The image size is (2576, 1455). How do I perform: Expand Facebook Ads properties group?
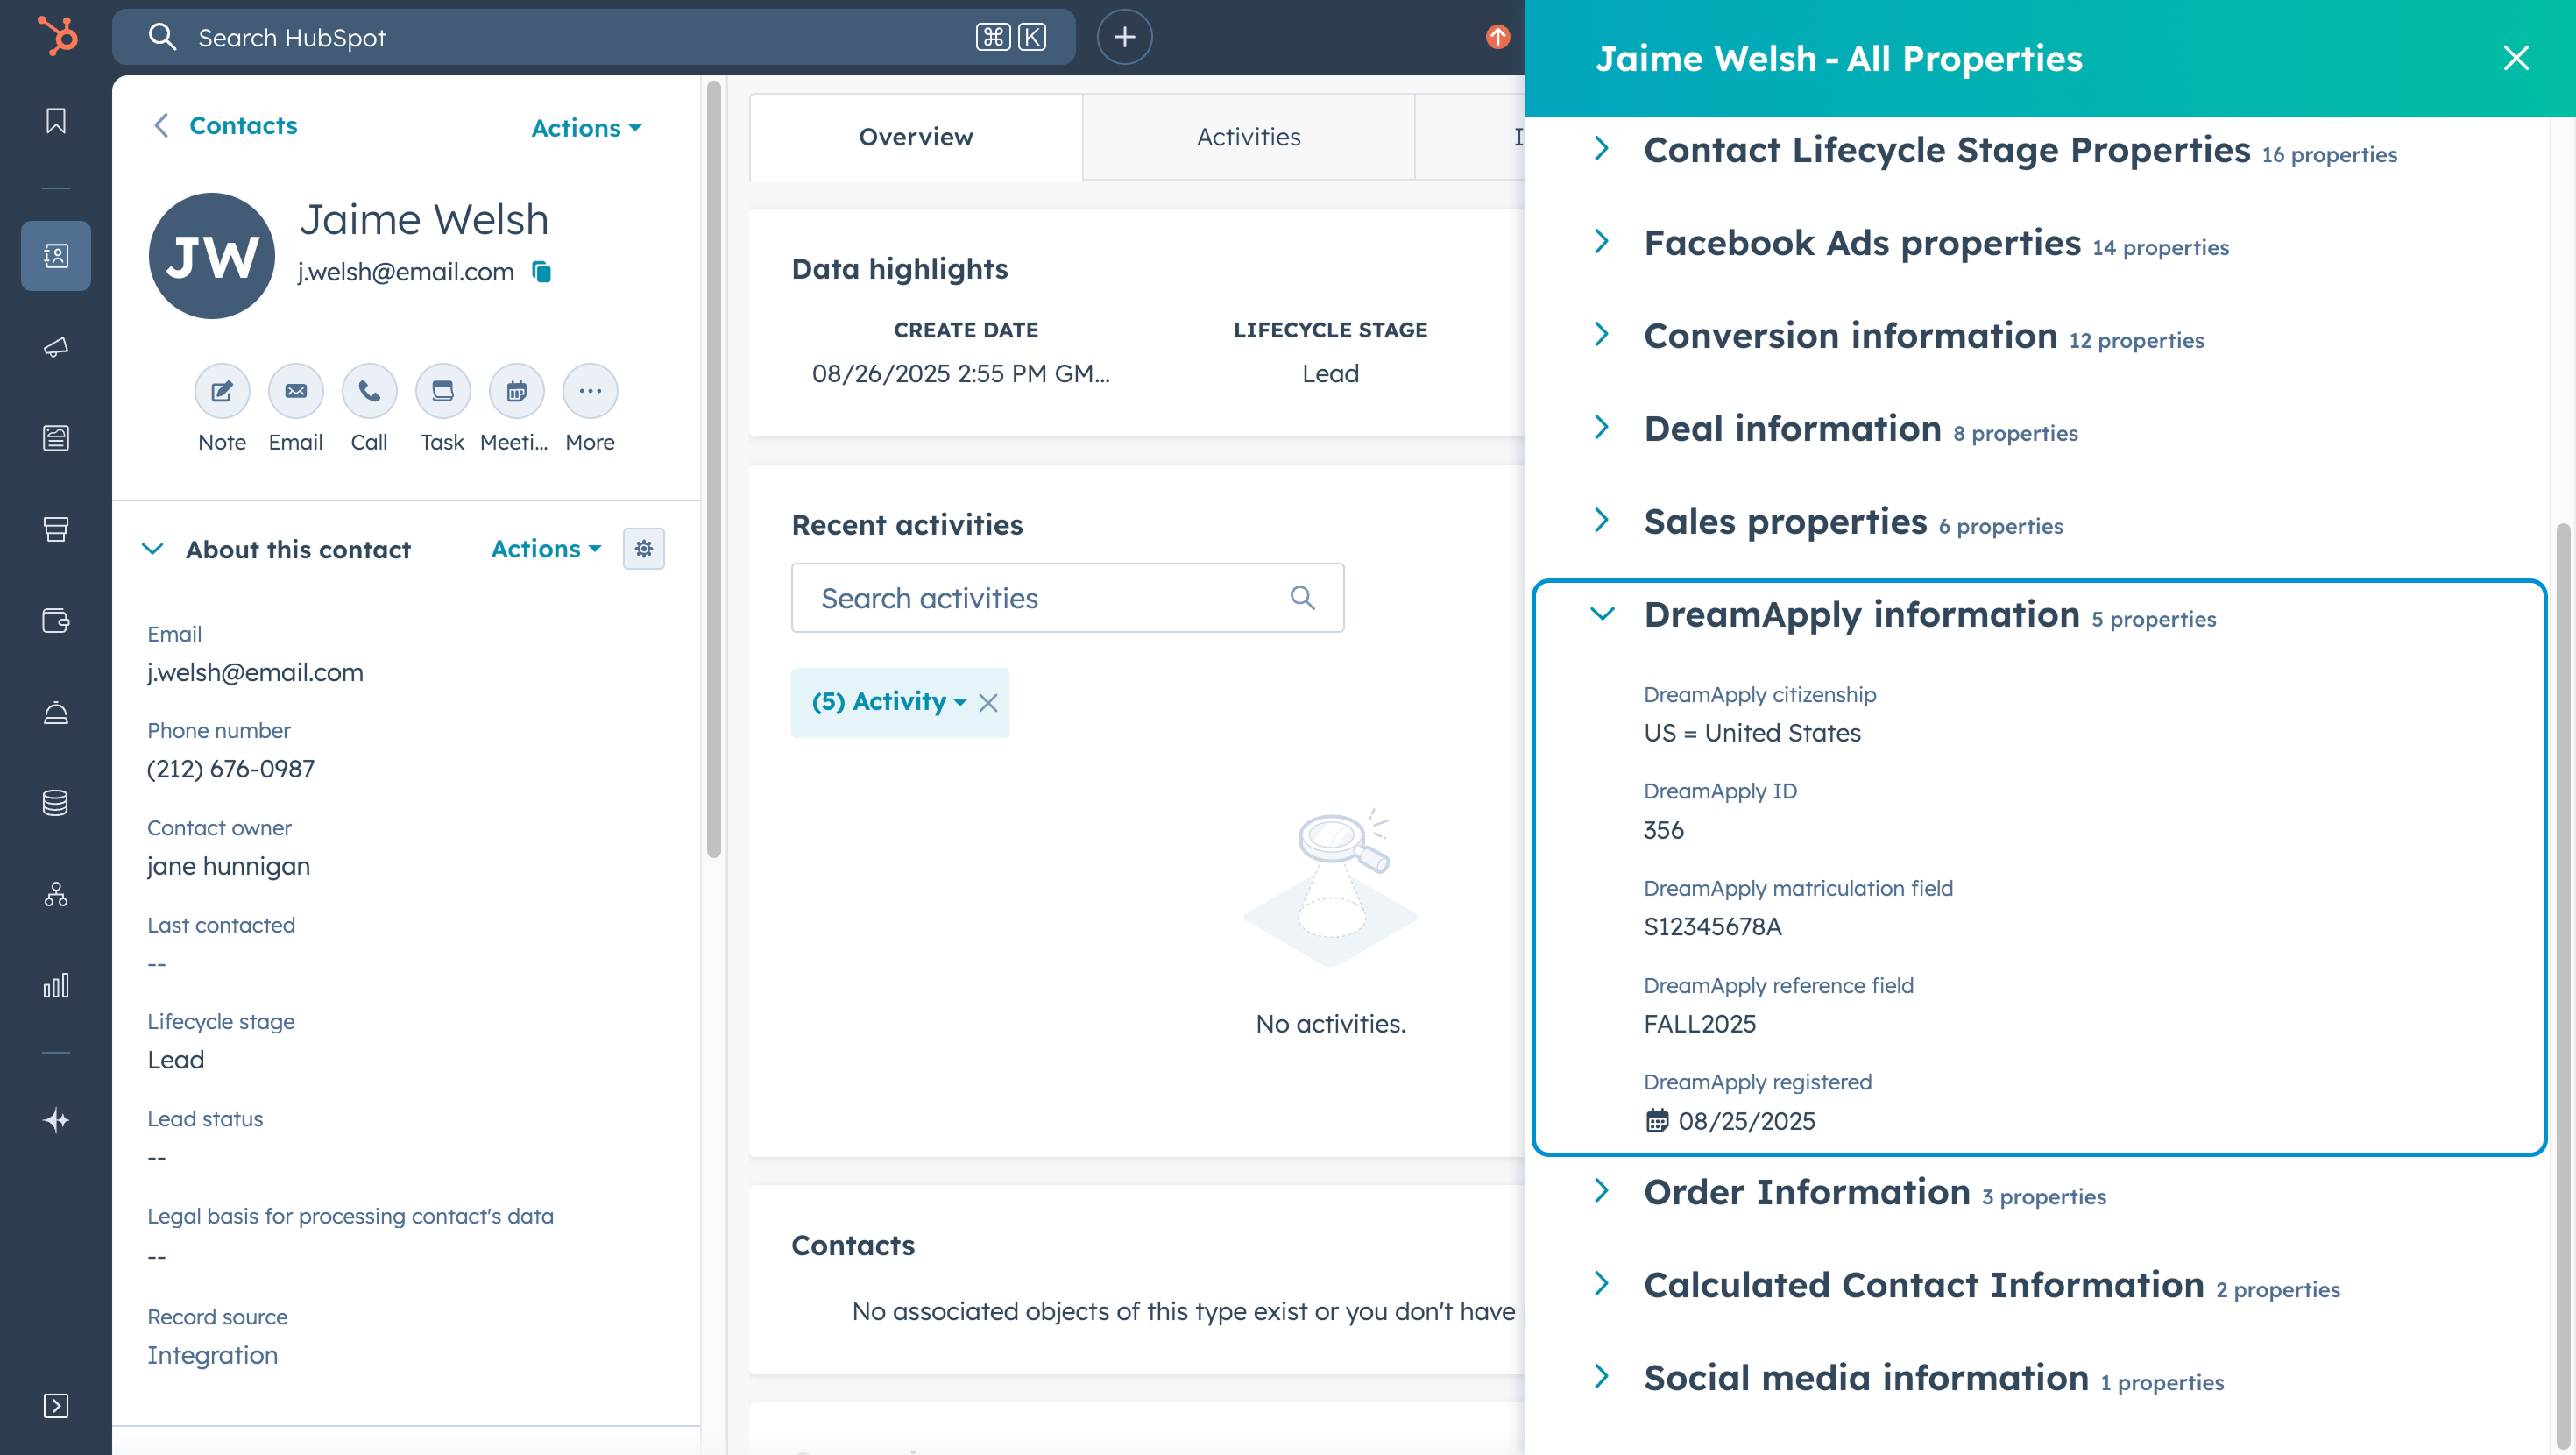click(1602, 241)
